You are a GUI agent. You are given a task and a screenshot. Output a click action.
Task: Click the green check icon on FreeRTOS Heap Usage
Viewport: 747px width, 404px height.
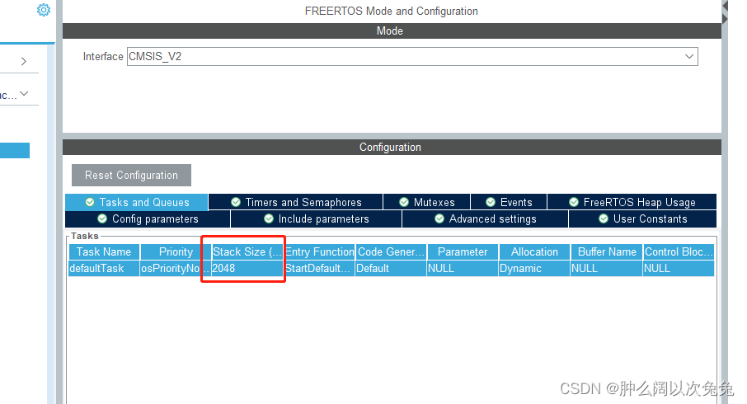574,202
